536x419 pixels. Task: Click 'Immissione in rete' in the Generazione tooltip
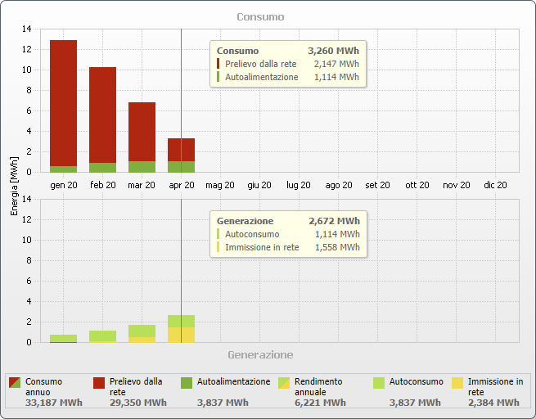[x=262, y=247]
